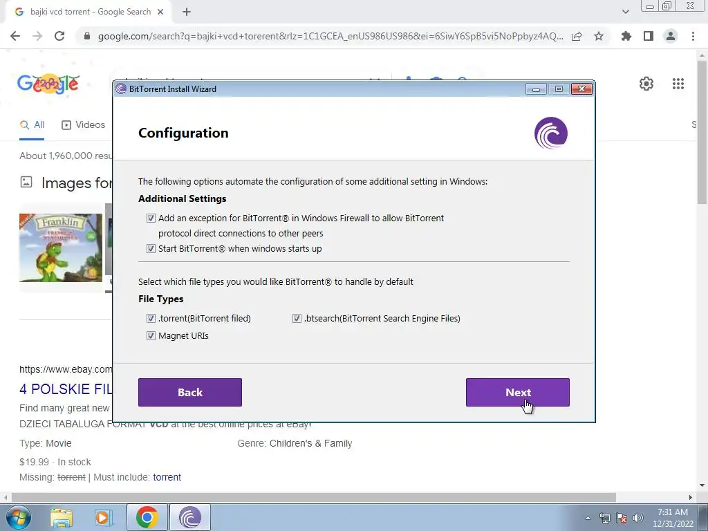This screenshot has width=708, height=531.
Task: Open the Windows Start button
Action: click(18, 517)
